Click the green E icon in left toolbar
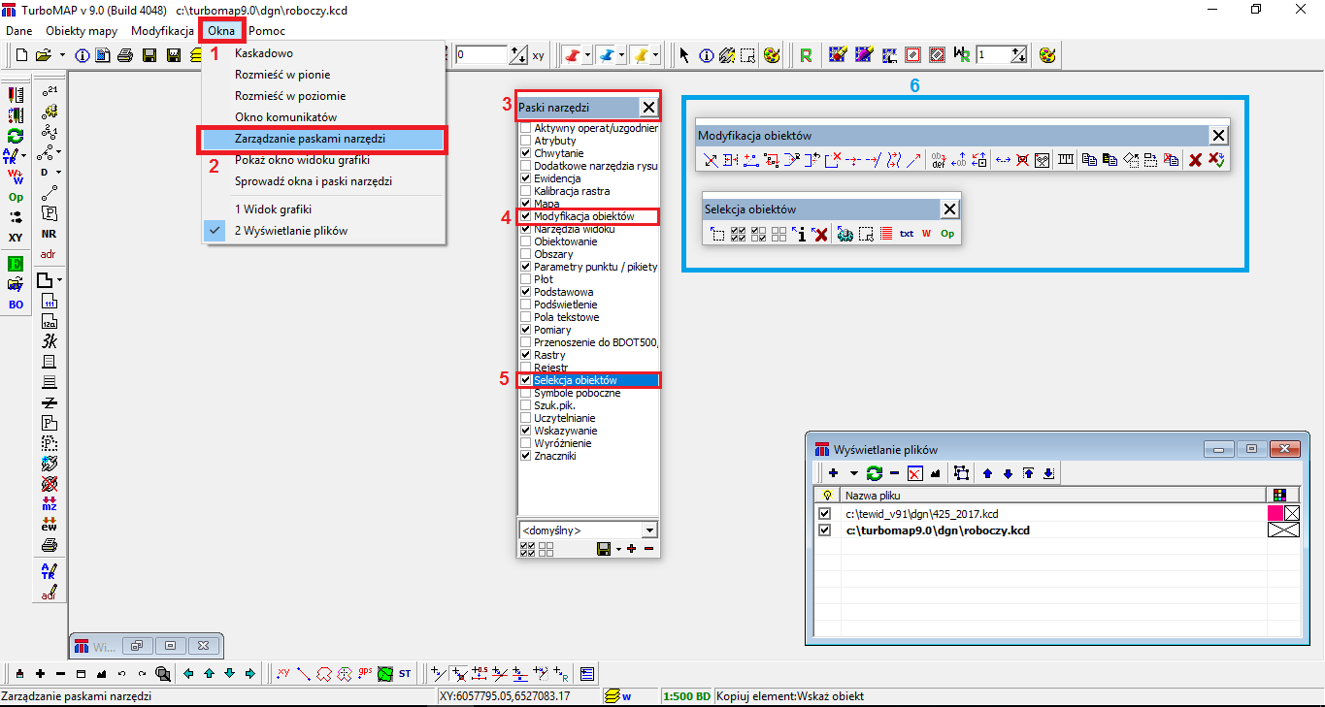Image resolution: width=1325 pixels, height=707 pixels. tap(16, 263)
